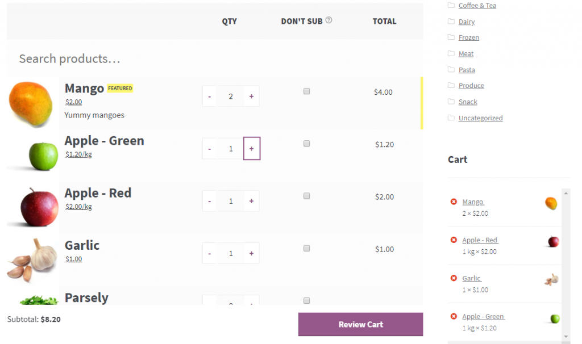This screenshot has height=344, width=582.
Task: Click the Apple - Green $1.20/kg price
Action: pos(78,154)
